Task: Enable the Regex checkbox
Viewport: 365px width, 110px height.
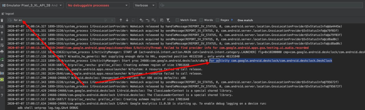Action: [218, 20]
